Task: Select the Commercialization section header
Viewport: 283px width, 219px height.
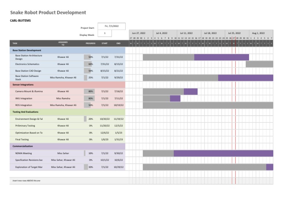Action: click(x=67, y=146)
